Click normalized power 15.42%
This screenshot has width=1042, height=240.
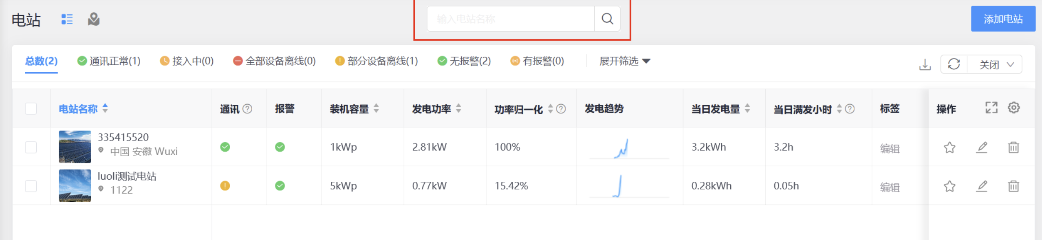[511, 186]
